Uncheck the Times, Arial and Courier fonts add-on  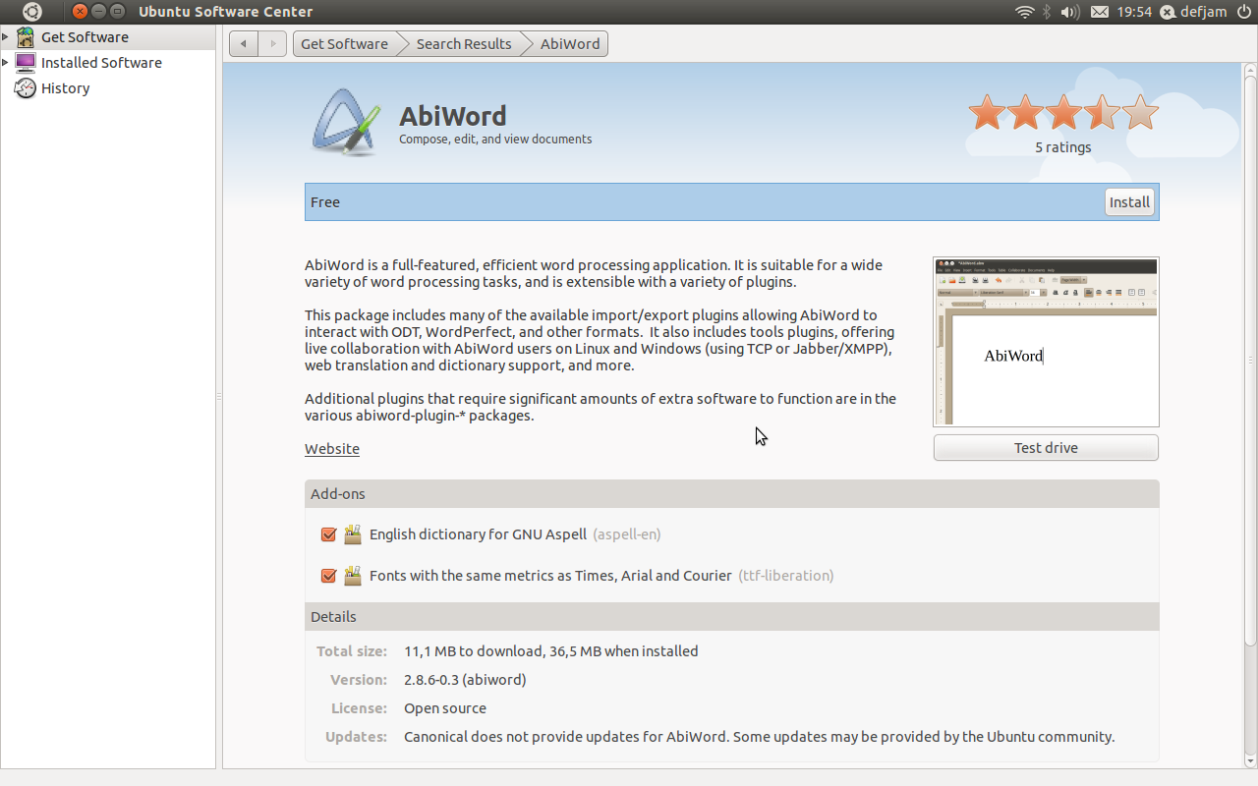point(329,576)
